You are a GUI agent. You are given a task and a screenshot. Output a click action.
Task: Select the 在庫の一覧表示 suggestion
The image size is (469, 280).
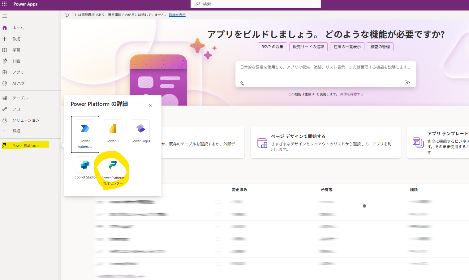[x=347, y=47]
